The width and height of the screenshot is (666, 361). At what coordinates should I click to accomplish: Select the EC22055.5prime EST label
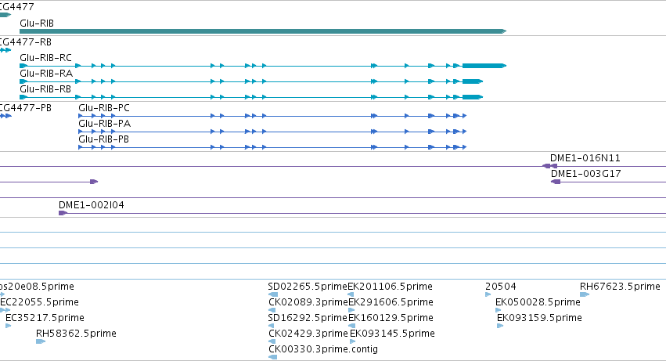[39, 302]
